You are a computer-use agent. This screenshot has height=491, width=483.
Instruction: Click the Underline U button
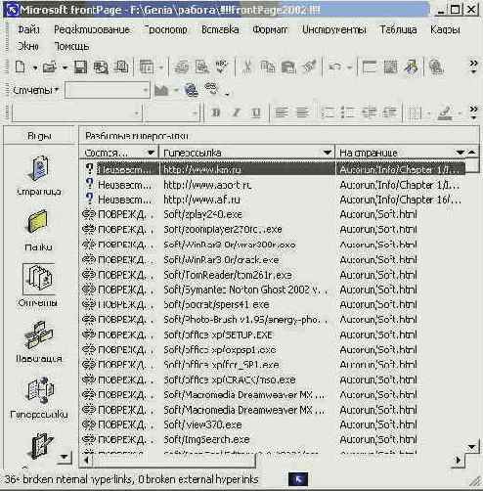tap(256, 112)
